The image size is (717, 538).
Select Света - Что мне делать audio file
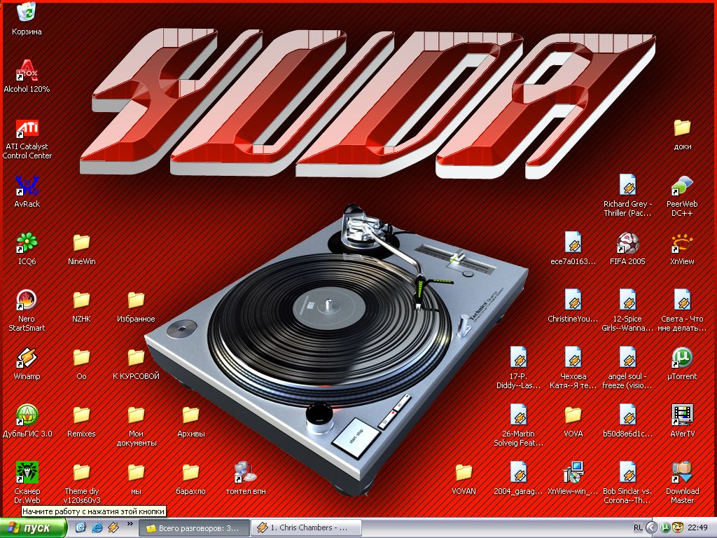click(x=682, y=310)
